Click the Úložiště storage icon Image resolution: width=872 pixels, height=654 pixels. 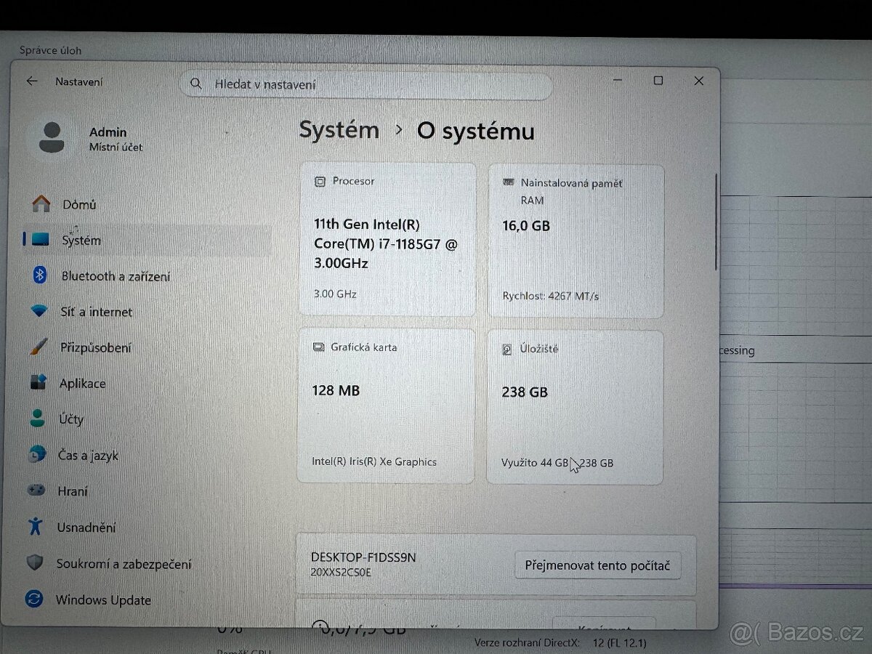tap(507, 350)
